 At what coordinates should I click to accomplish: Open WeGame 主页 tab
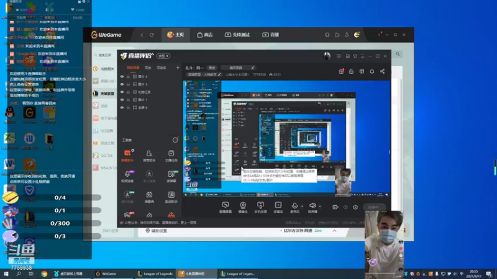pyautogui.click(x=176, y=35)
